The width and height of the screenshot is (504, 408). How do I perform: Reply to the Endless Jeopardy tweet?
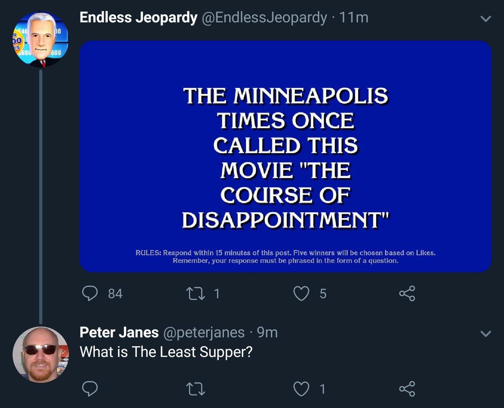[89, 293]
